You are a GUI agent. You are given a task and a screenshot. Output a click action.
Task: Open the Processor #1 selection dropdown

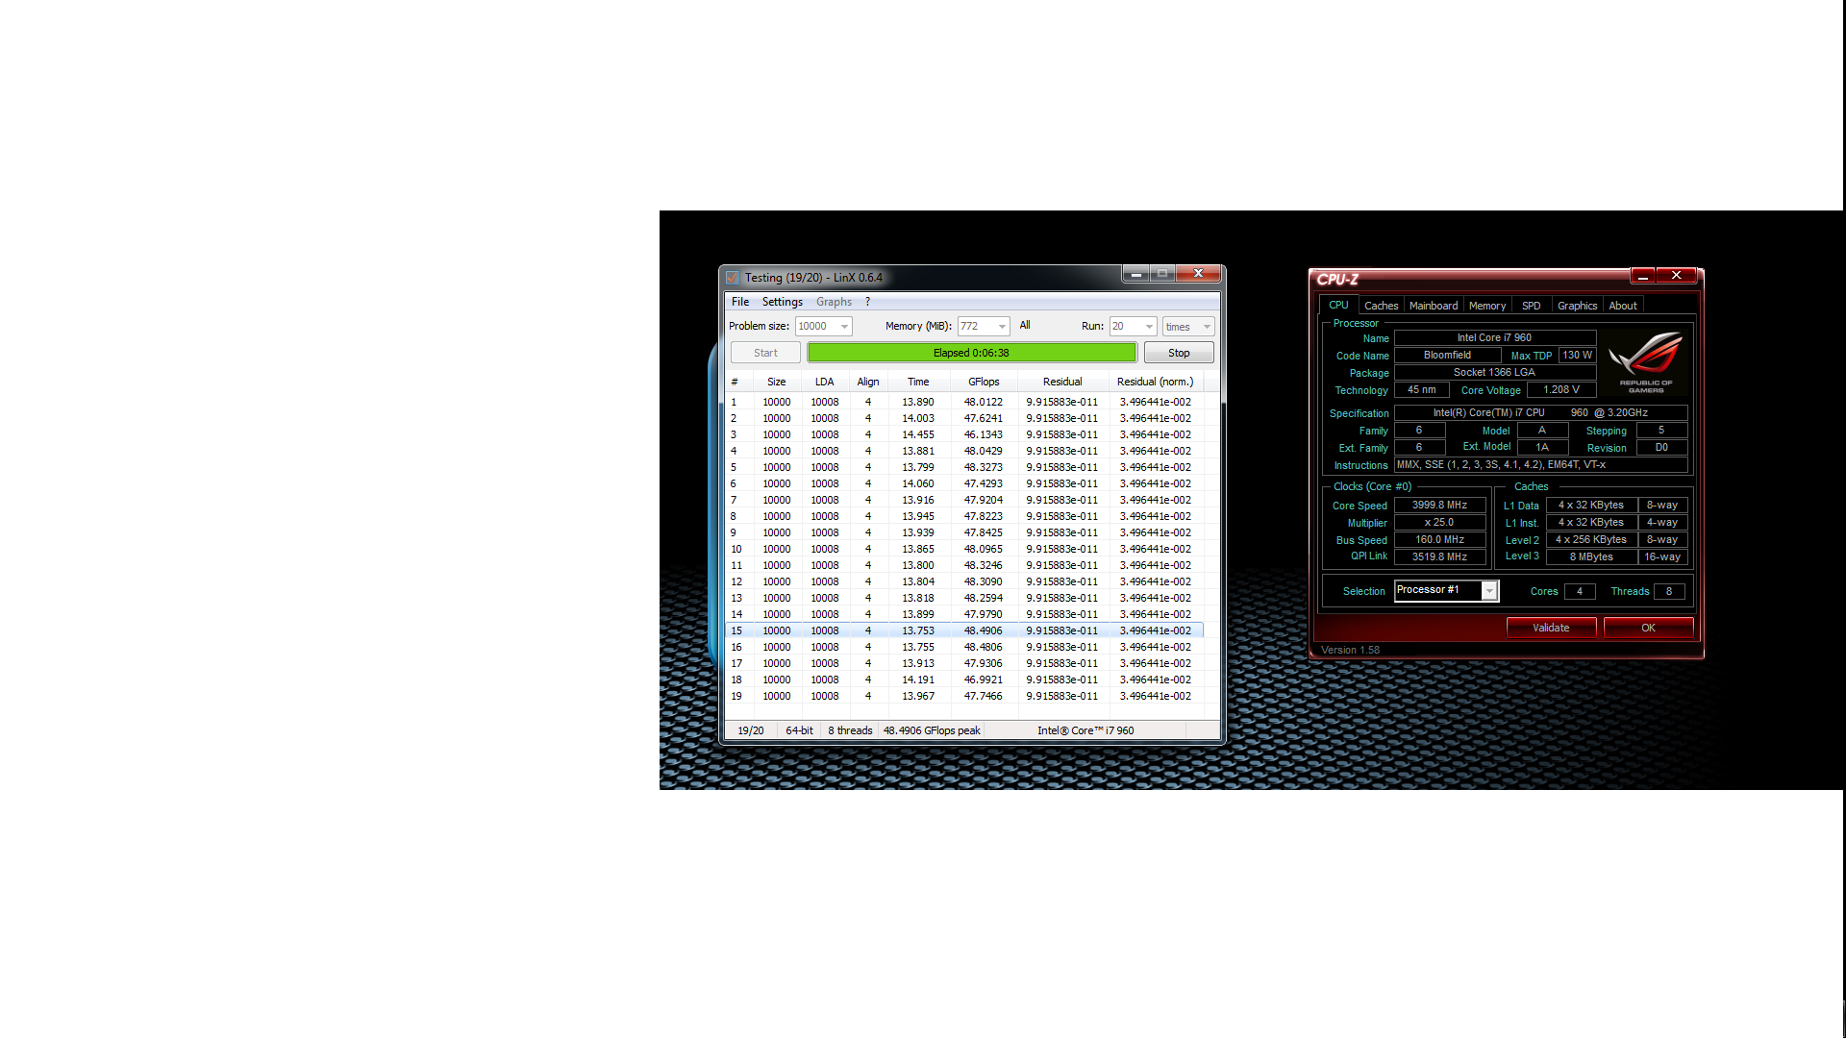(x=1488, y=591)
